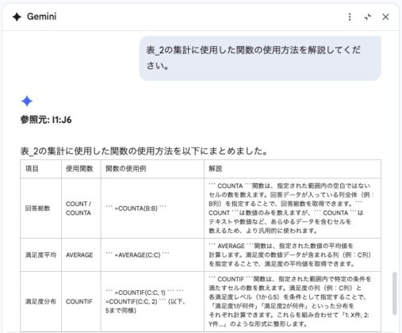Close the Gemini side panel
Viewport: 402px width, 333px height.
pos(385,17)
